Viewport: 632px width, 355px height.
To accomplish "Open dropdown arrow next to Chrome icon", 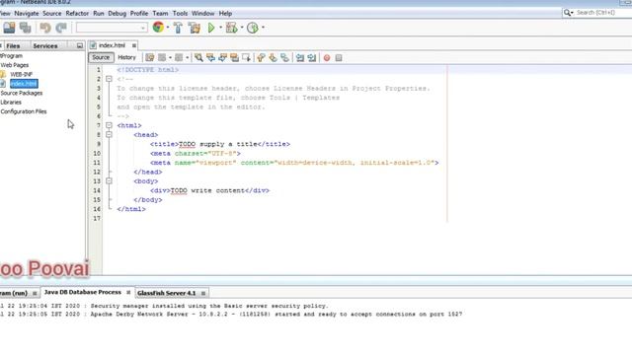I will tap(168, 28).
